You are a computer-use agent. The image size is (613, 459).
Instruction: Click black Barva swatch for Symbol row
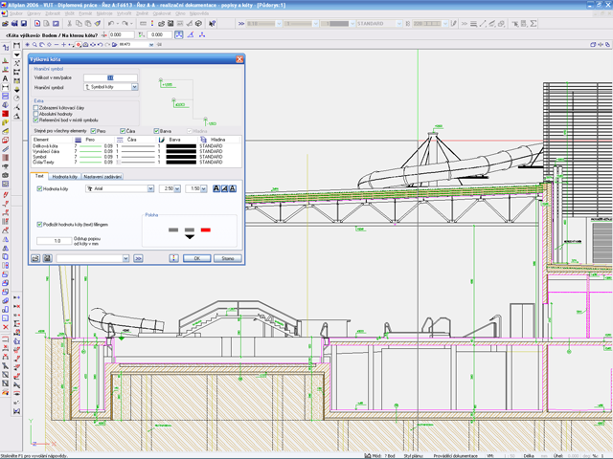(x=181, y=157)
